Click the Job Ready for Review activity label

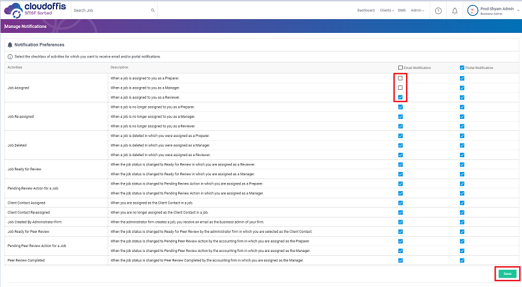24,169
